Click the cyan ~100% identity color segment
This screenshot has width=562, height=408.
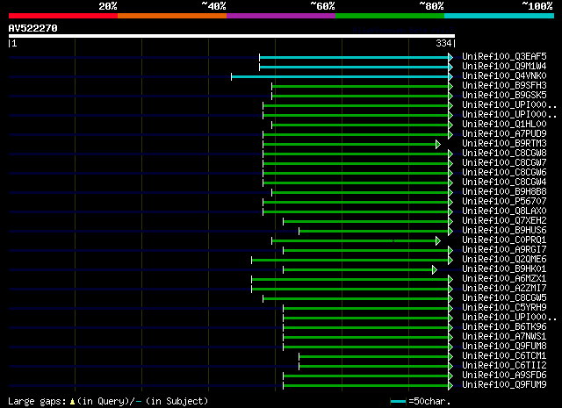tap(500, 16)
